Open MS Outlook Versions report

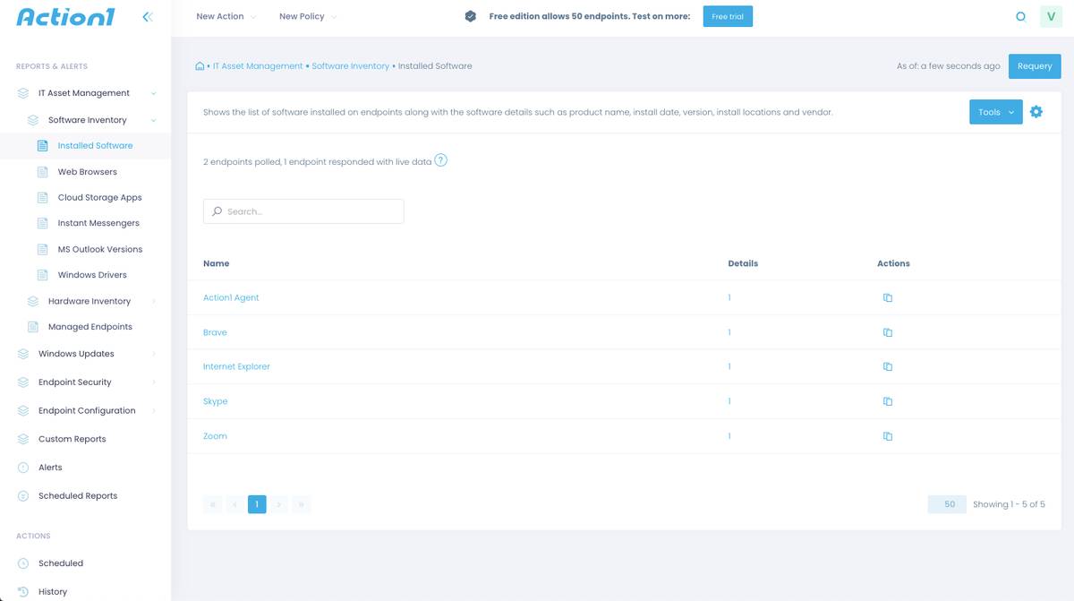(100, 249)
